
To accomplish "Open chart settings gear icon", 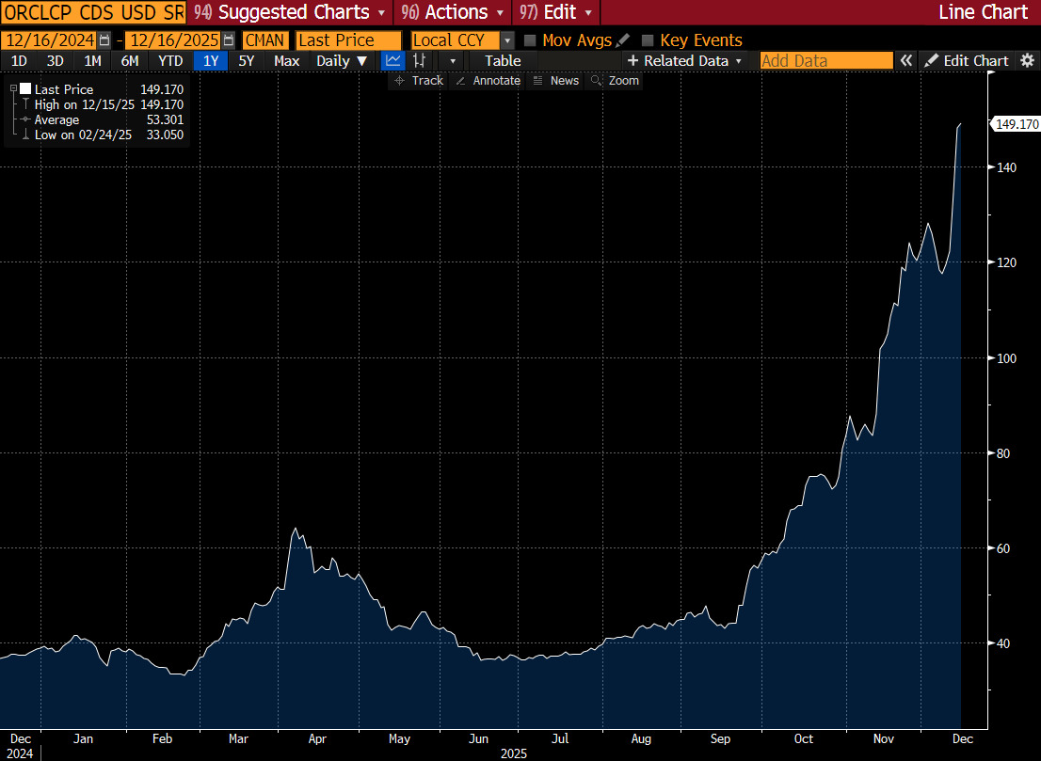I will (x=1027, y=60).
